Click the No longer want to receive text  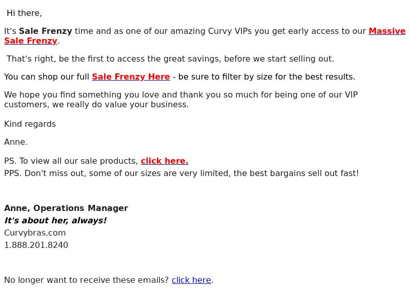click(x=87, y=280)
